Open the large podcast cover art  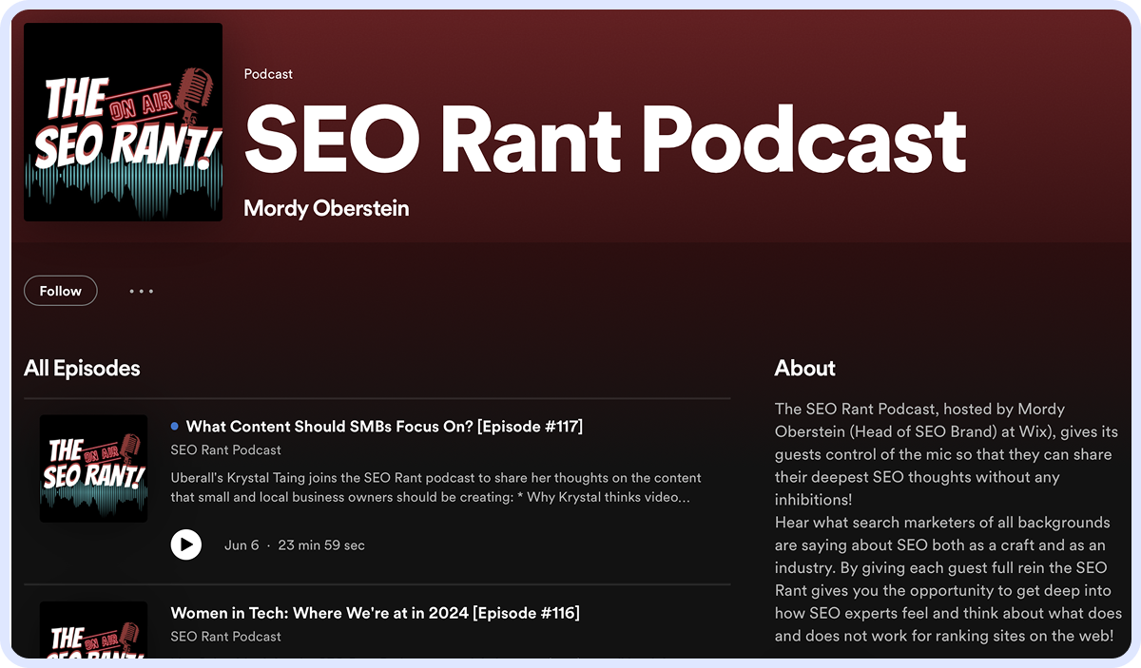point(123,123)
